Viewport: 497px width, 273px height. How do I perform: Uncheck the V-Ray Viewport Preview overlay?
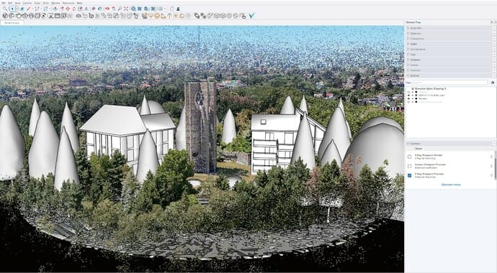point(410,175)
